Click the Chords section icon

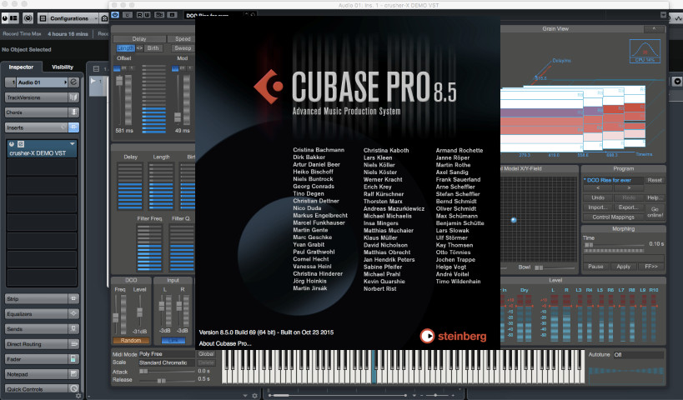coord(73,112)
